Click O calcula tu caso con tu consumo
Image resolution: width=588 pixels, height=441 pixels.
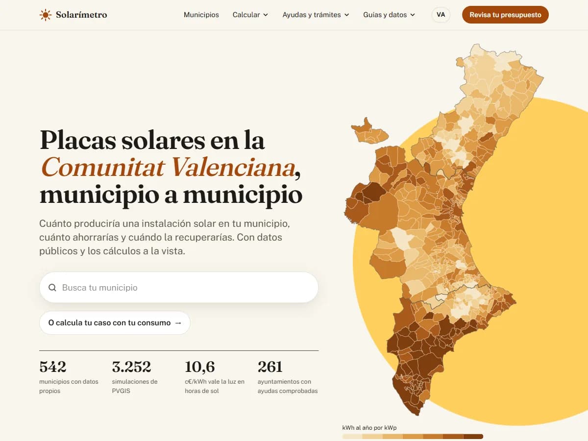115,323
